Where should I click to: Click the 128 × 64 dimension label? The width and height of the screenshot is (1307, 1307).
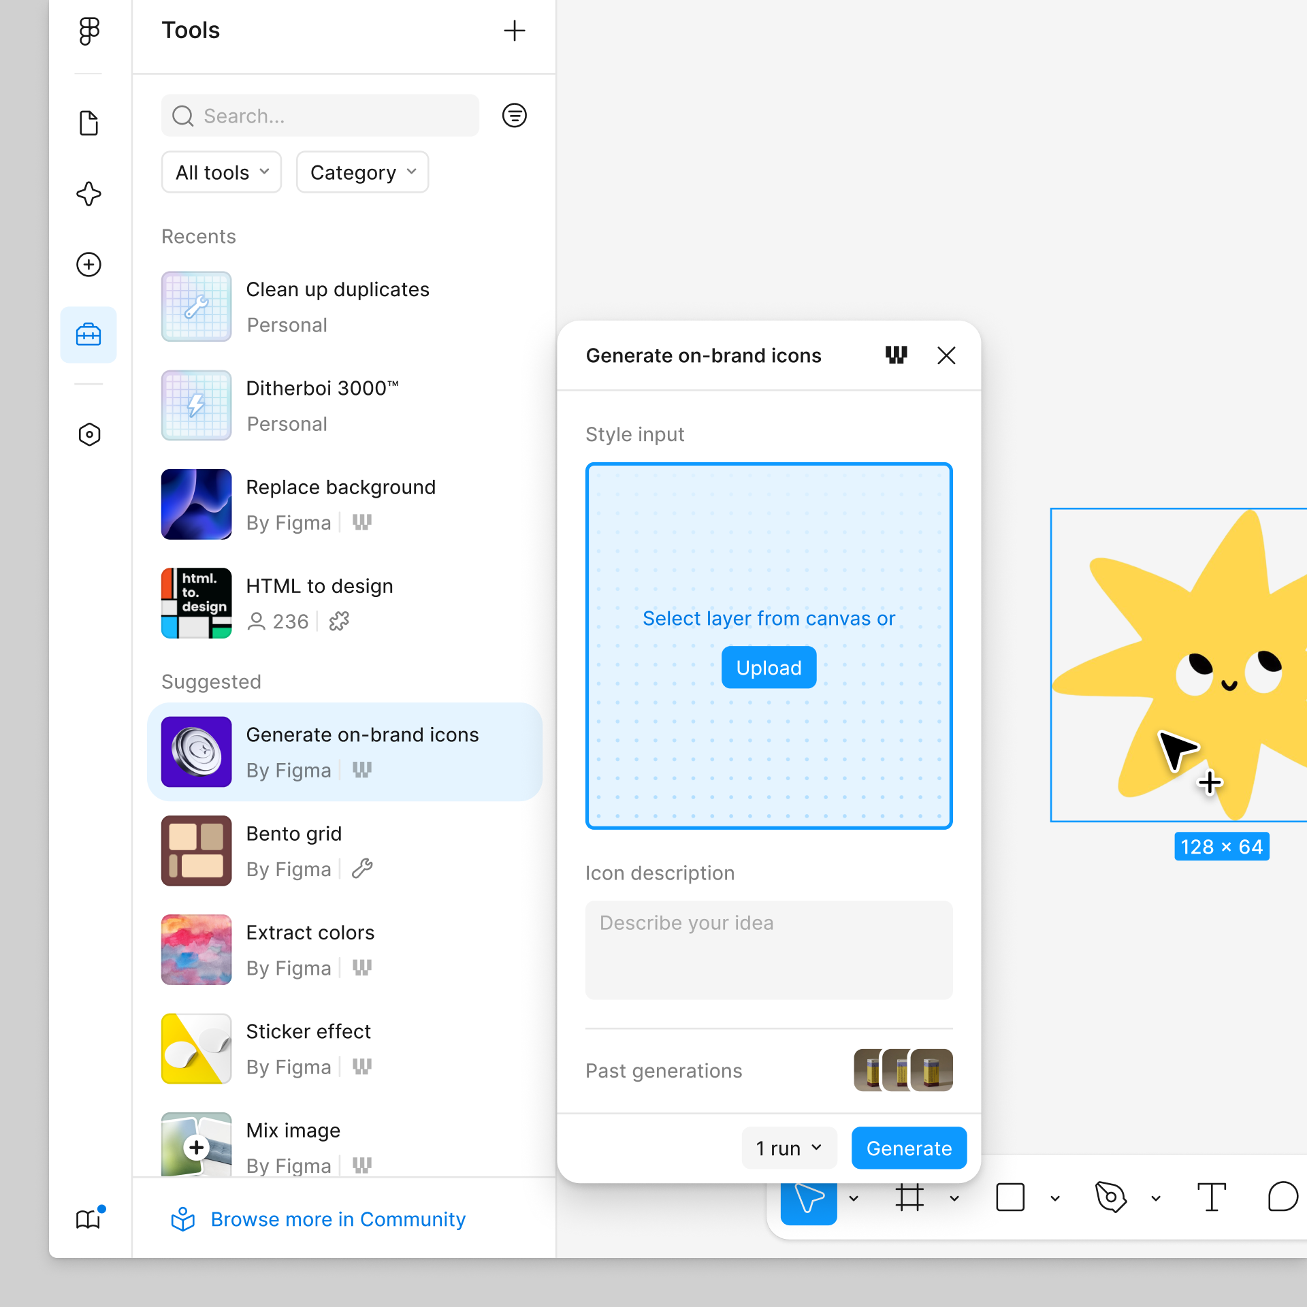1222,846
